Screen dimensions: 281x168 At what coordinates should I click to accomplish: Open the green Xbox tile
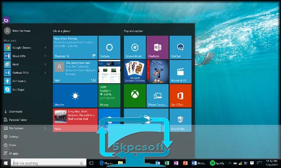pyautogui.click(x=135, y=96)
